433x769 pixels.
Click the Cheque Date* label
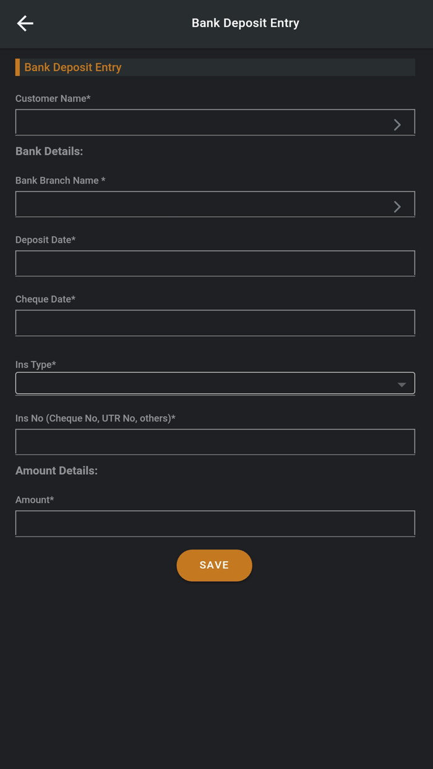[x=45, y=299]
